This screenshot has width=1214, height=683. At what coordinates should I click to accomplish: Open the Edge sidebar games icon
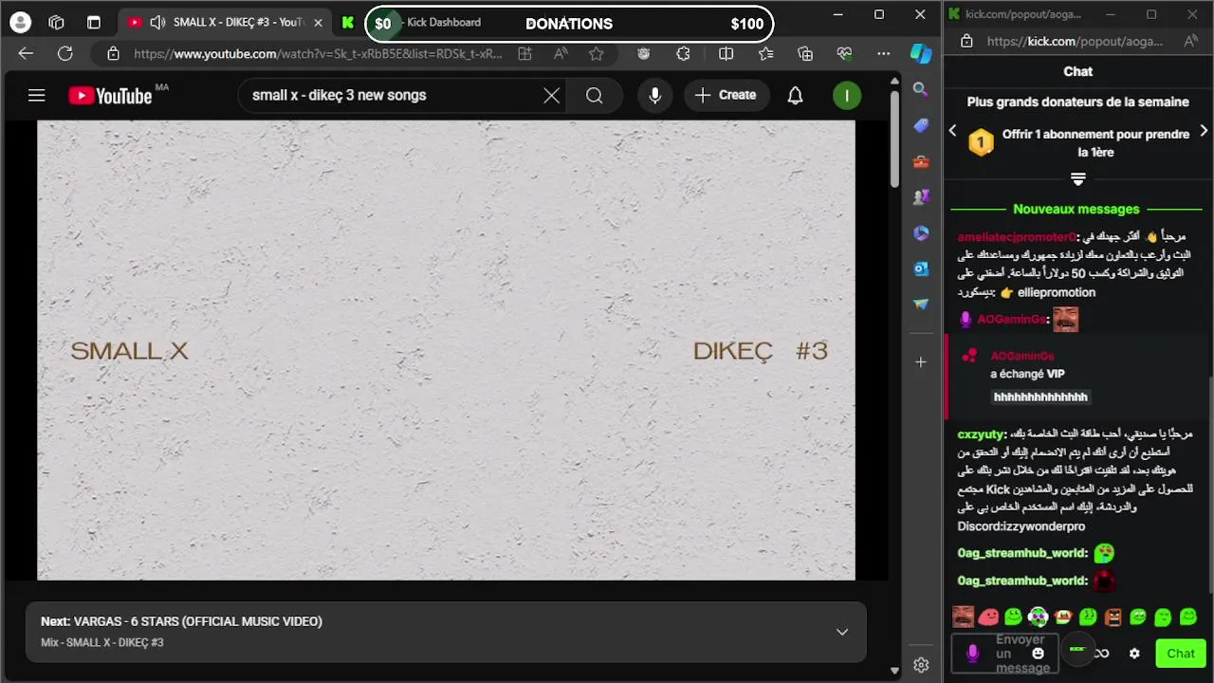point(920,197)
